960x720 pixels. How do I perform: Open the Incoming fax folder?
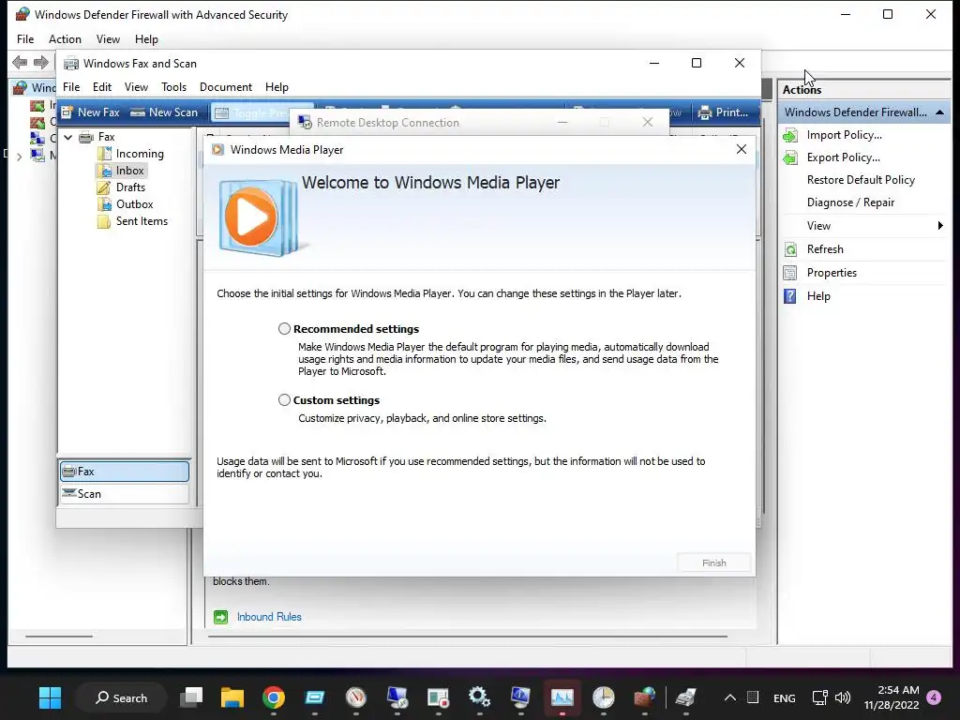(131, 154)
